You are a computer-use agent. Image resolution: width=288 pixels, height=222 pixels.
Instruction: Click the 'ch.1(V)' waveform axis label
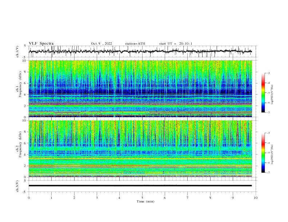(17, 52)
